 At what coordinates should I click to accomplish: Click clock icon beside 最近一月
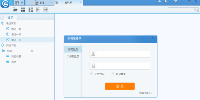click(8, 34)
